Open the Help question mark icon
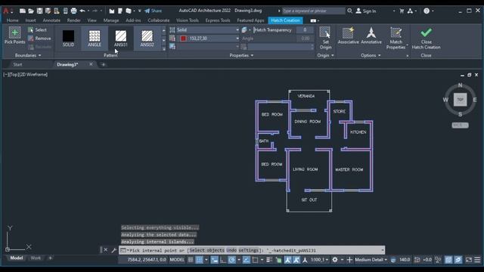484x272 pixels. (427, 11)
